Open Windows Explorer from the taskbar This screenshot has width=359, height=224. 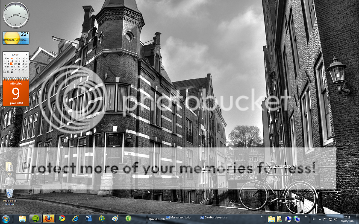pos(22,218)
